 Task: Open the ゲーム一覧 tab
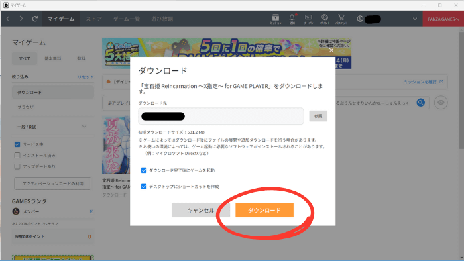[127, 19]
